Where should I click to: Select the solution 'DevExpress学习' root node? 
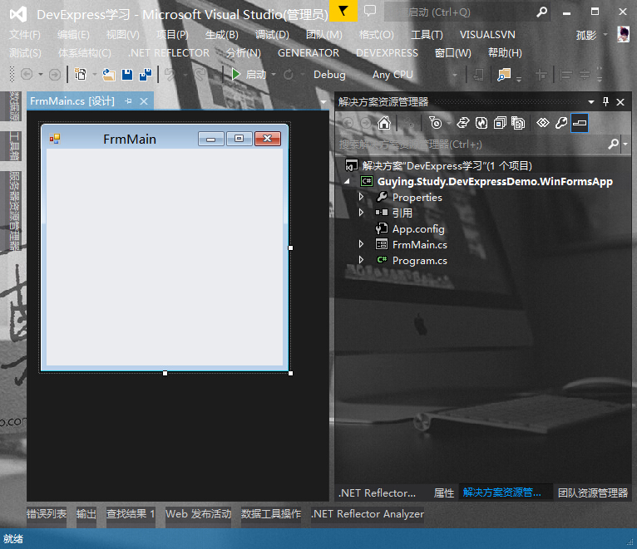coord(447,165)
